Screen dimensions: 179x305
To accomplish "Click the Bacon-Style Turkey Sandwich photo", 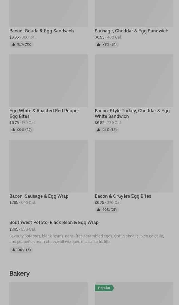I will pos(134,81).
